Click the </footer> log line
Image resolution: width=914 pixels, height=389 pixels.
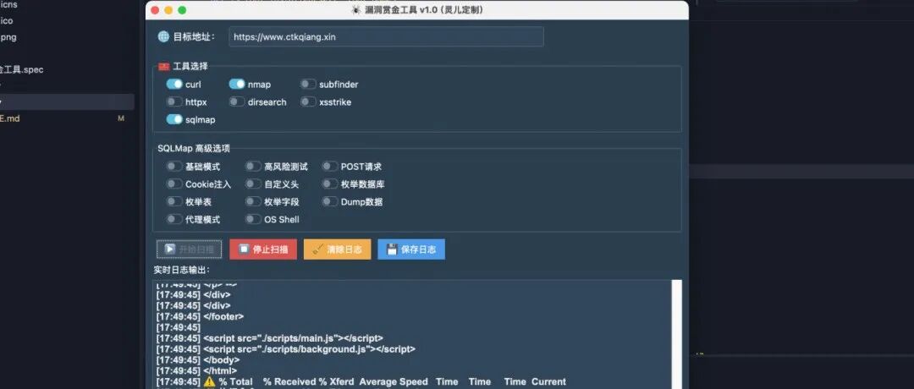[200, 316]
